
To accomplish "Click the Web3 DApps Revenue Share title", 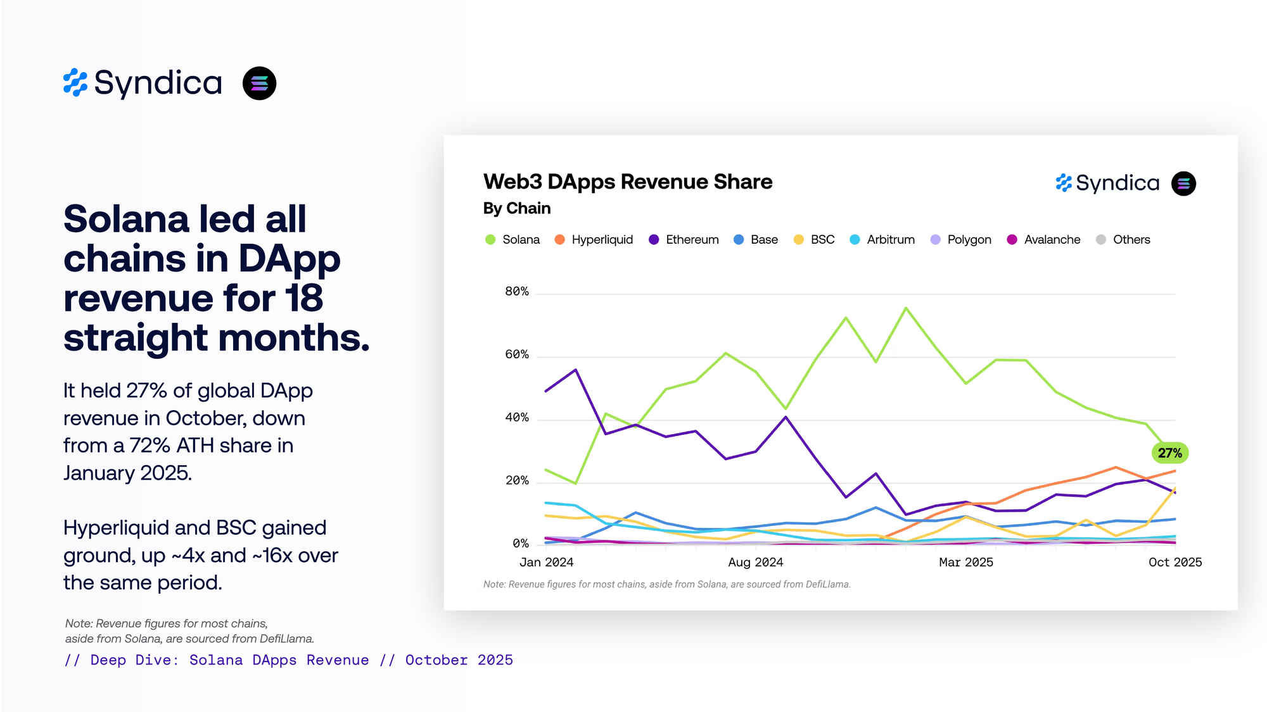I will coord(627,182).
